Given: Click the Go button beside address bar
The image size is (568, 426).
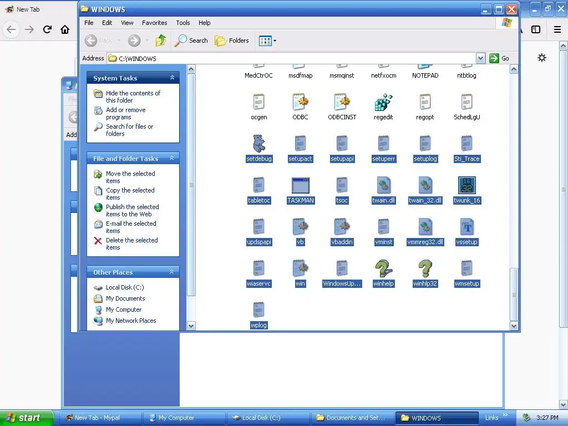Looking at the screenshot, I should [499, 58].
